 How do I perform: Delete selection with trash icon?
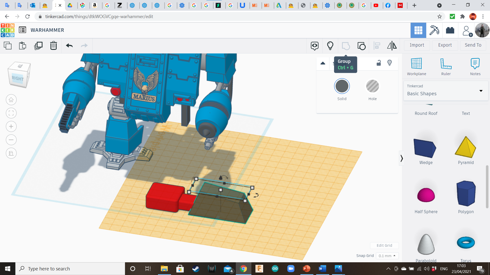coord(53,46)
